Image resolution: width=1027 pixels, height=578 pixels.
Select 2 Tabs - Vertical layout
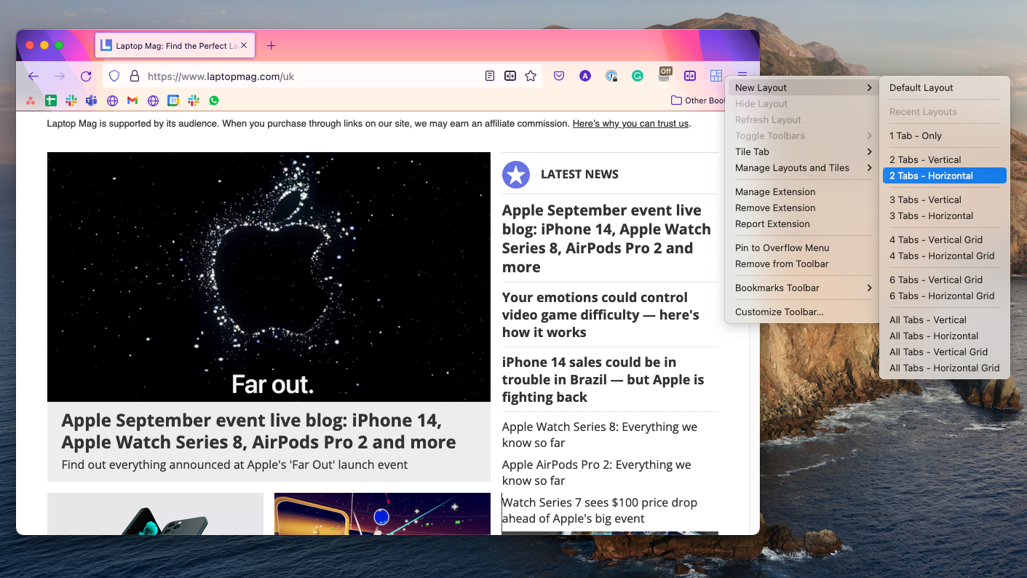944,160
